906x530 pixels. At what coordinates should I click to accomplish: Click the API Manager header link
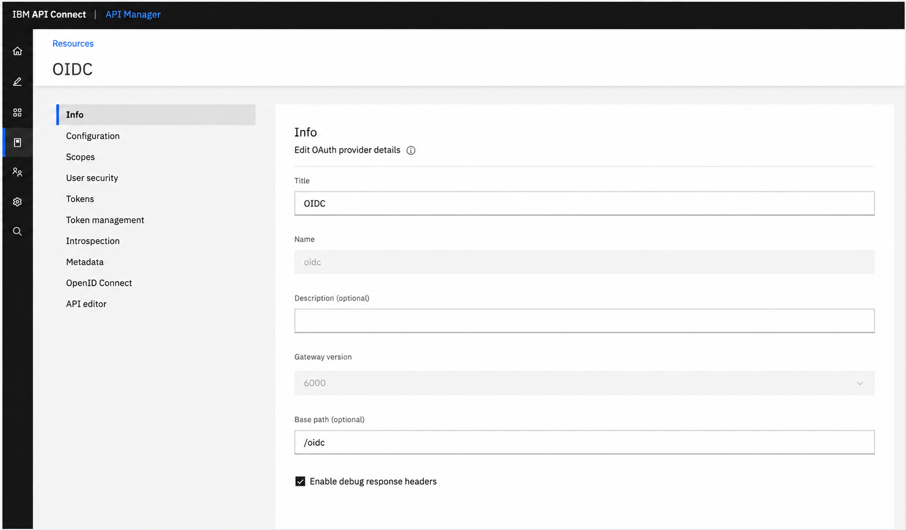(133, 14)
